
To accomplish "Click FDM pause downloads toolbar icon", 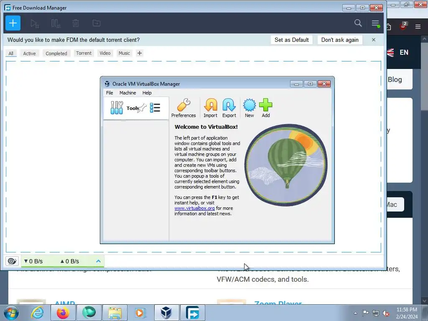I will click(56, 23).
